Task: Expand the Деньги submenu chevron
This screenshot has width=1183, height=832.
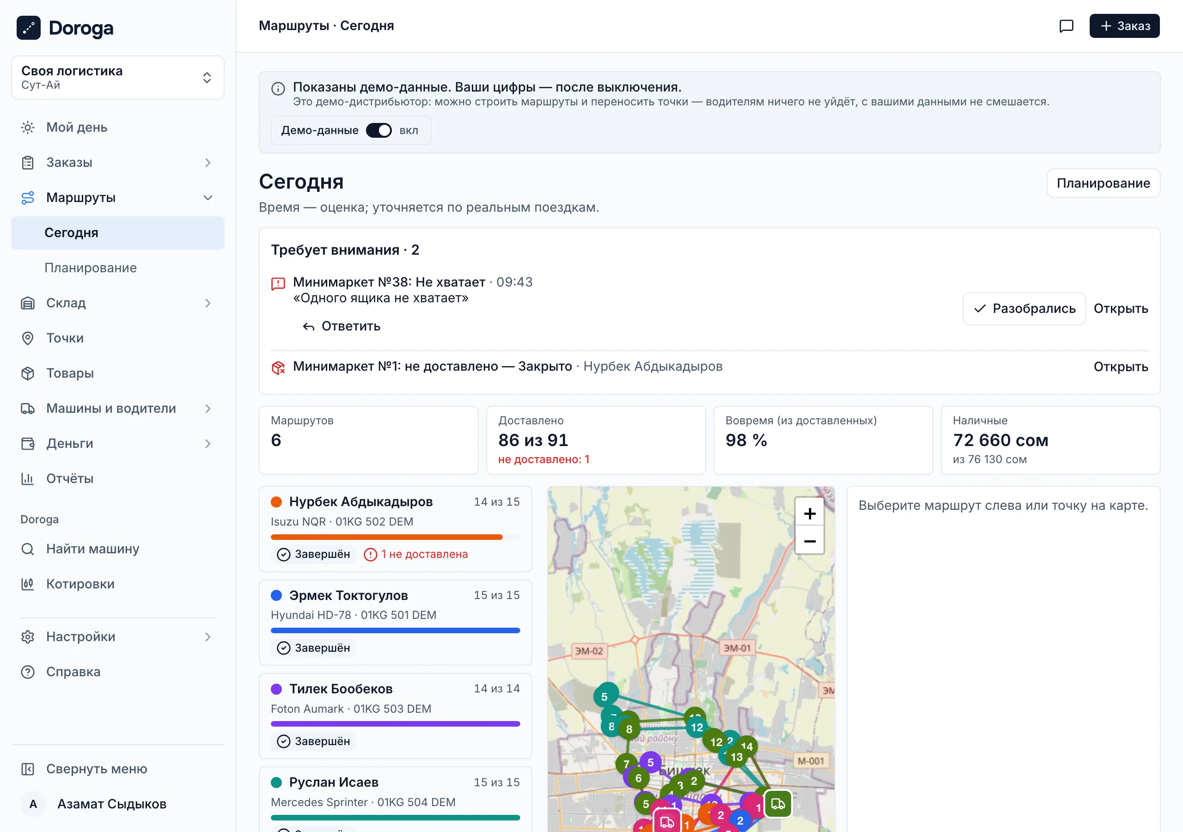Action: (x=207, y=443)
